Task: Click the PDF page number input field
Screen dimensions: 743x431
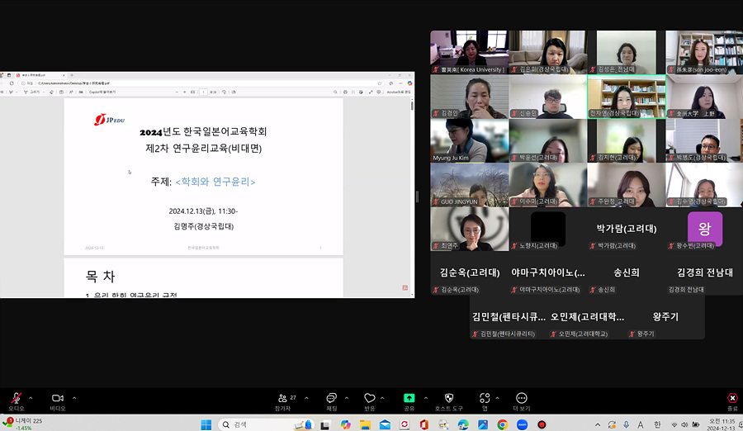Action: click(203, 92)
